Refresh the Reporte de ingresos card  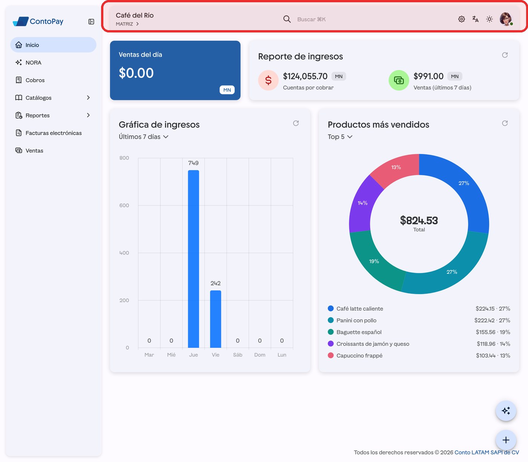[x=505, y=55]
